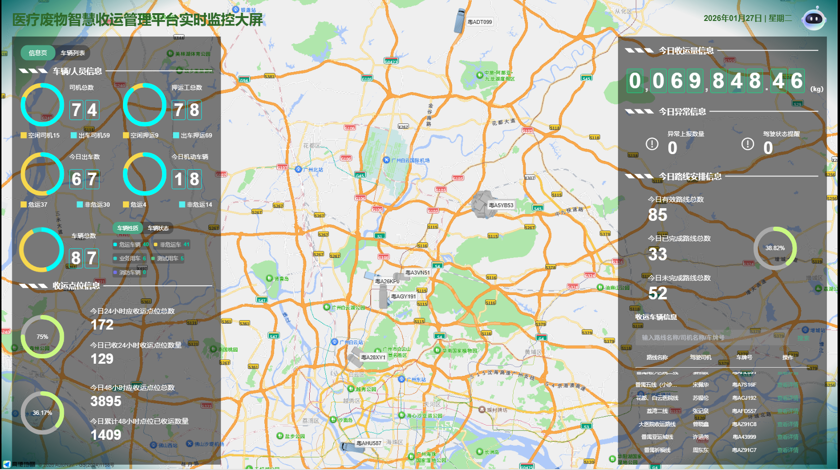Click the 异常上报数量 exclamation icon
This screenshot has width=840, height=470.
pyautogui.click(x=652, y=144)
